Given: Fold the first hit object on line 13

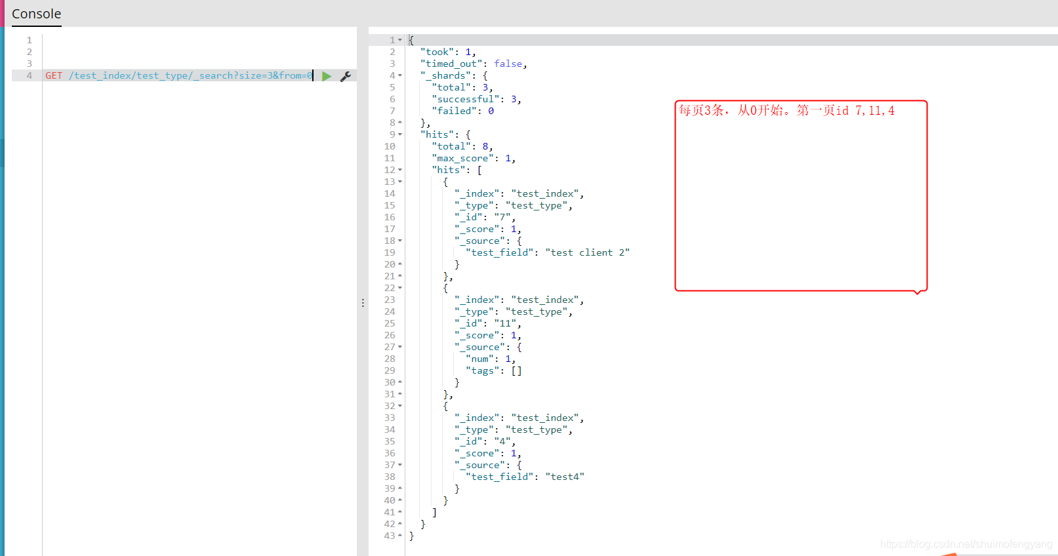Looking at the screenshot, I should point(400,182).
